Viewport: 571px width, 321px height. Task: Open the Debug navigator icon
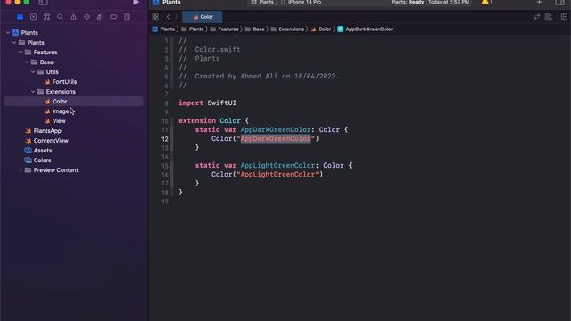100,17
